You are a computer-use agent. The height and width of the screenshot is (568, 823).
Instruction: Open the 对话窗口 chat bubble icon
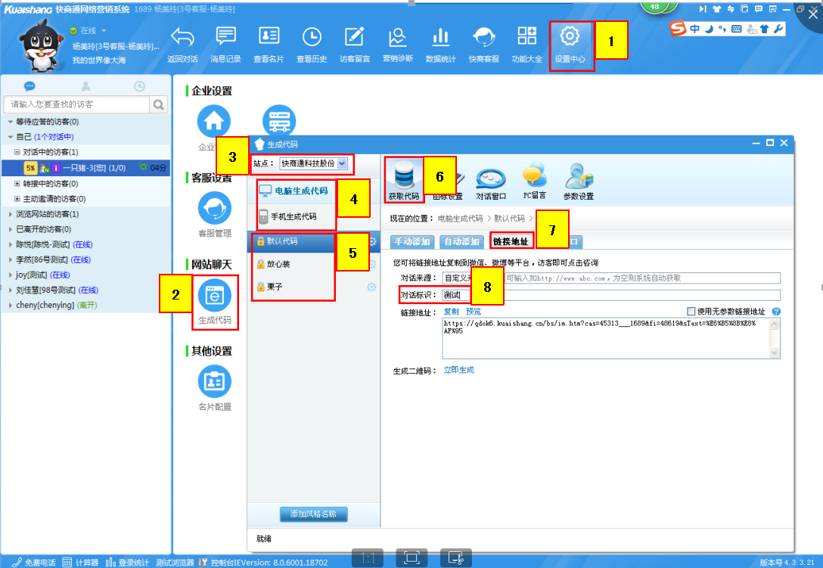click(489, 179)
